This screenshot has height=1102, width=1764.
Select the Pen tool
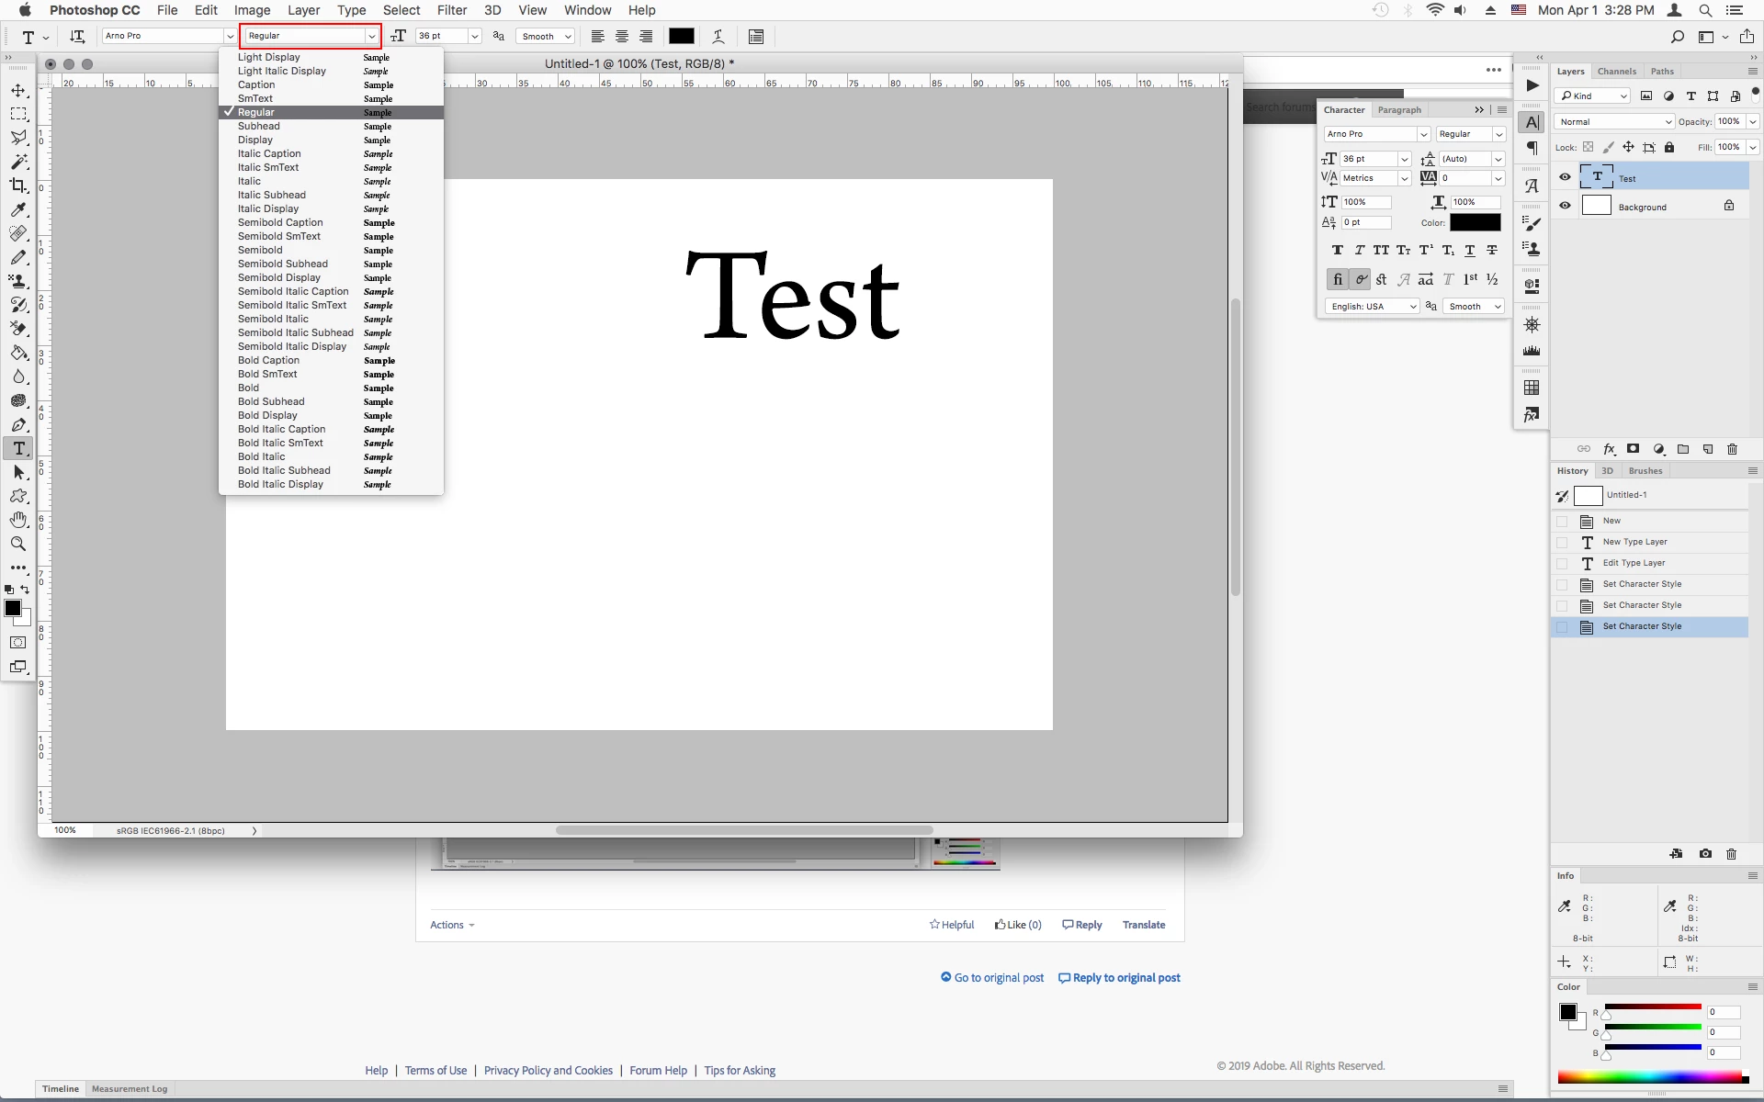click(x=18, y=424)
